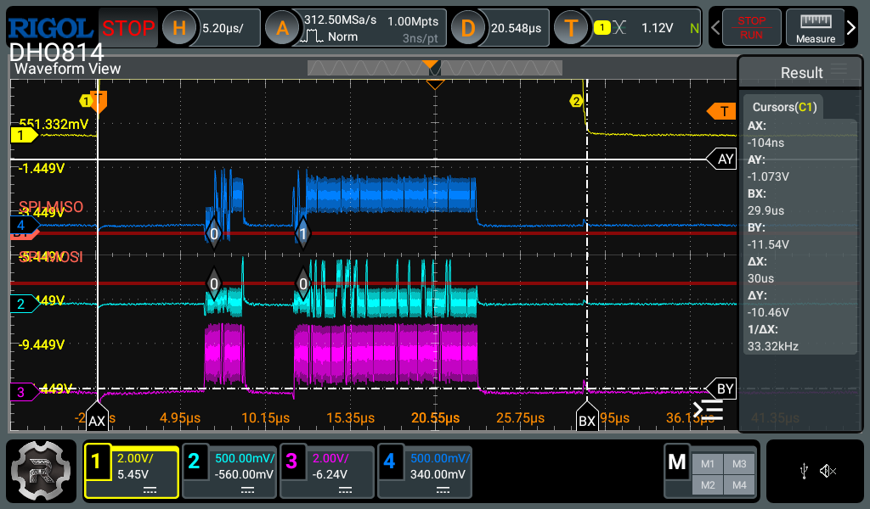Select channel 2 settings box
The height and width of the screenshot is (509, 870).
click(x=229, y=472)
